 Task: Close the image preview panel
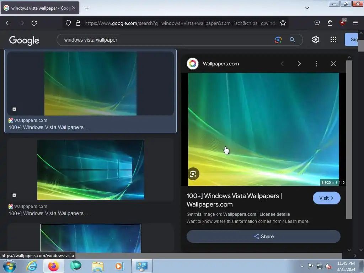pyautogui.click(x=333, y=64)
